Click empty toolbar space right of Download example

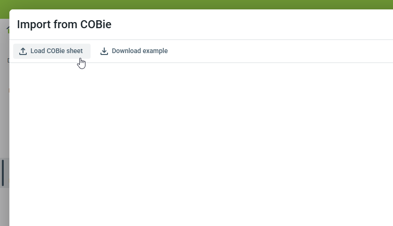pyautogui.click(x=282, y=51)
